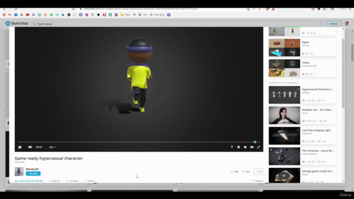
Task: Click the Game ready hypercasual character title
Action: click(x=49, y=159)
